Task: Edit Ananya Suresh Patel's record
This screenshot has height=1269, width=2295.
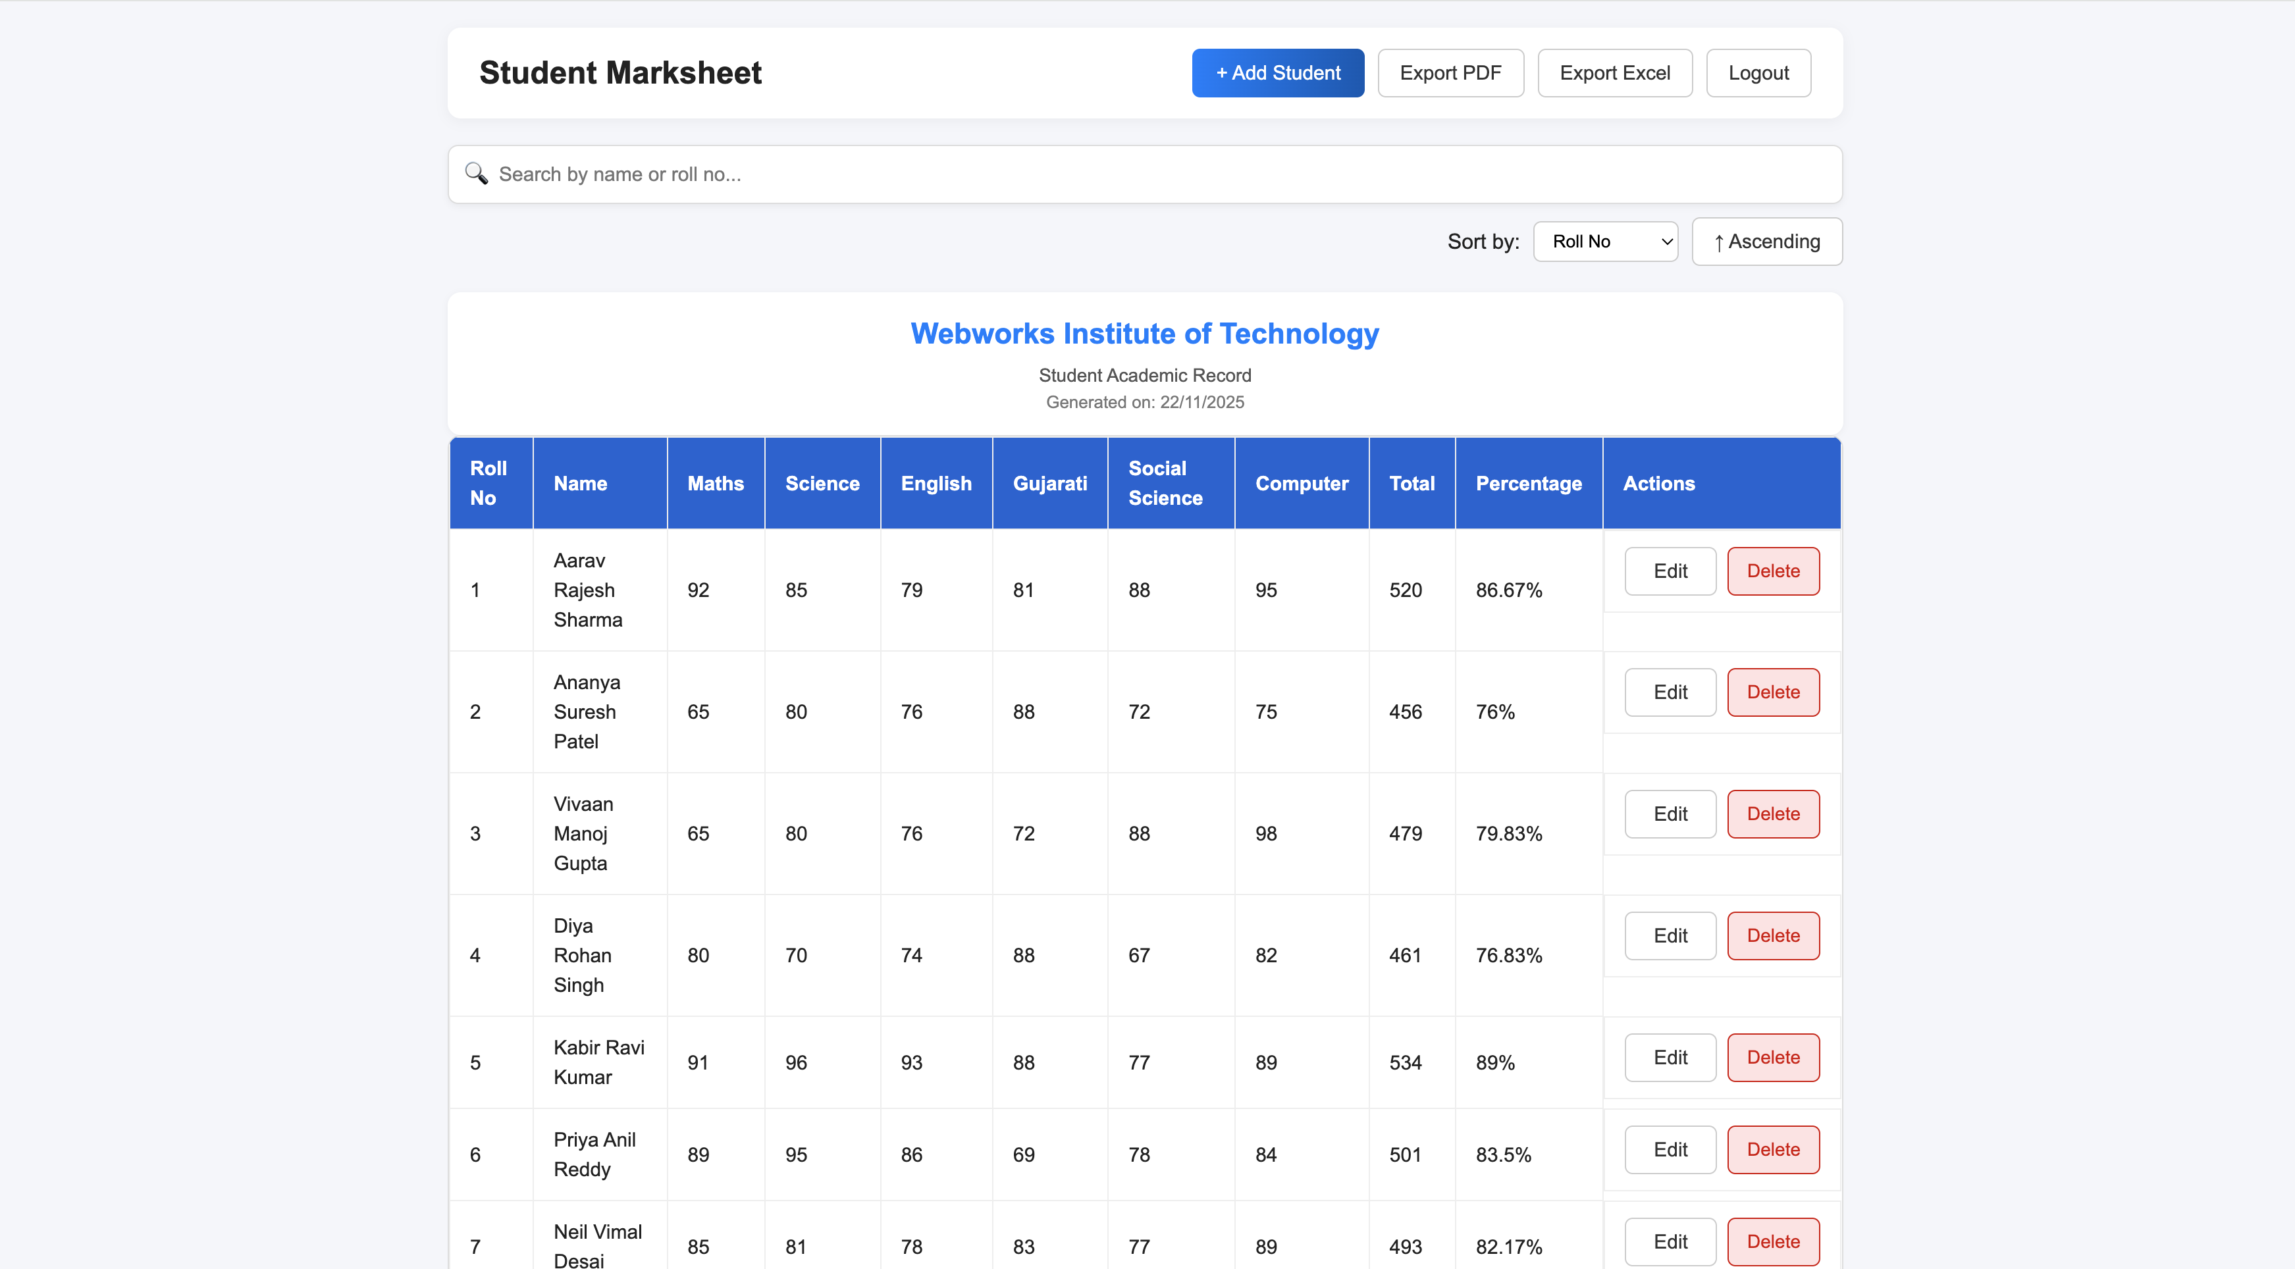Action: [1670, 692]
